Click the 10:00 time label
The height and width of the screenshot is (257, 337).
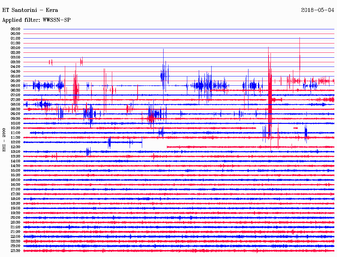click(15, 124)
